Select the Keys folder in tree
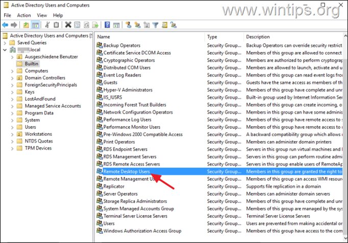This screenshot has height=243, width=348. click(30, 92)
